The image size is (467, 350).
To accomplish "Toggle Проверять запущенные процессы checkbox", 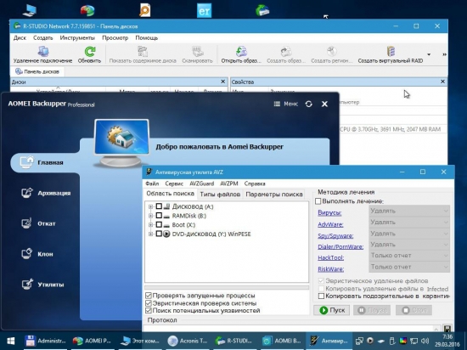I will tap(149, 296).
